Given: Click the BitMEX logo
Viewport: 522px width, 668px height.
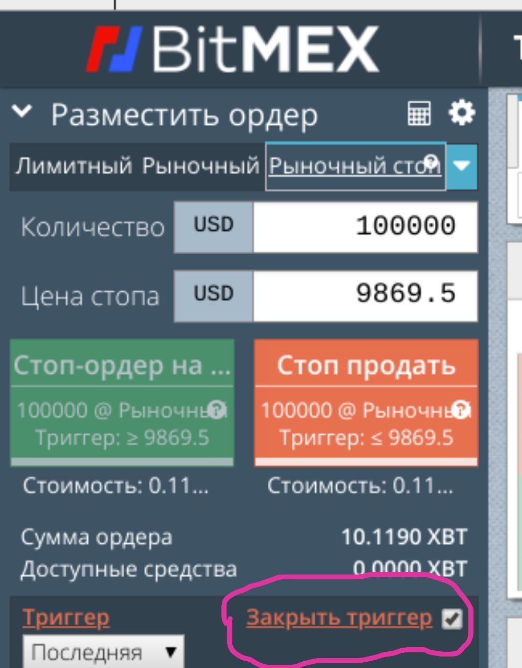Looking at the screenshot, I should tap(232, 49).
